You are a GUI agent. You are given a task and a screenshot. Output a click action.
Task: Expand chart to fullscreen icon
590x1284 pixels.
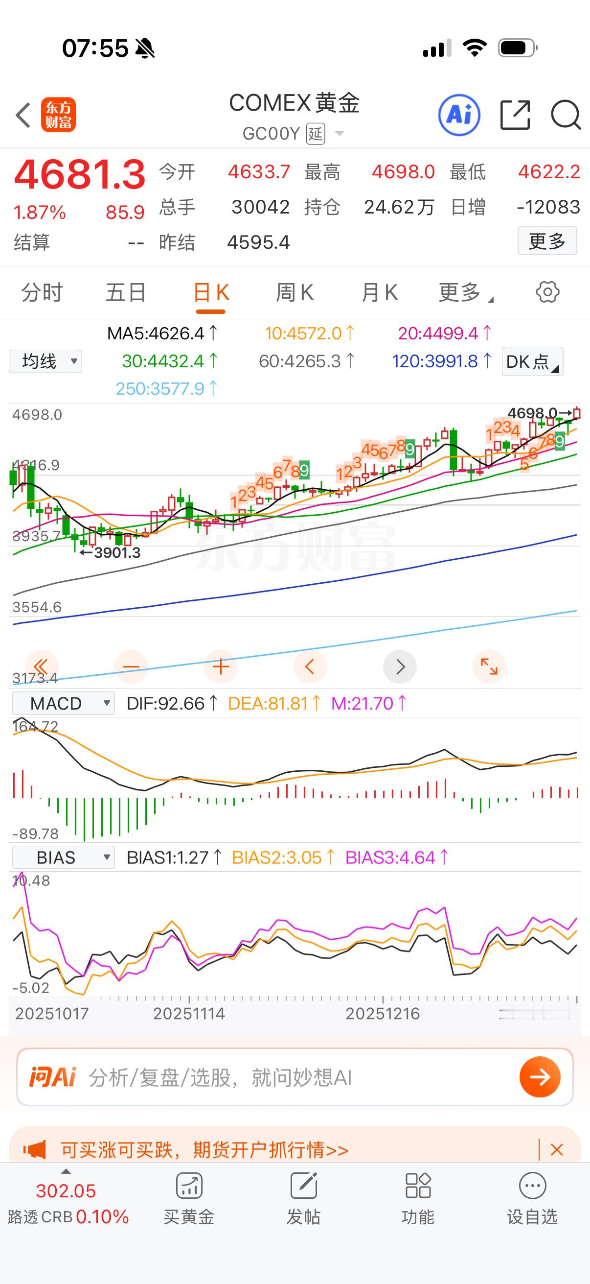[489, 666]
